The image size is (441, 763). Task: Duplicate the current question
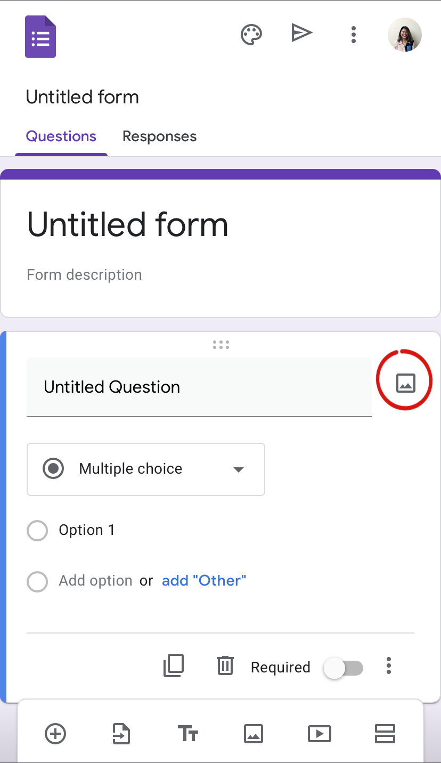point(174,665)
